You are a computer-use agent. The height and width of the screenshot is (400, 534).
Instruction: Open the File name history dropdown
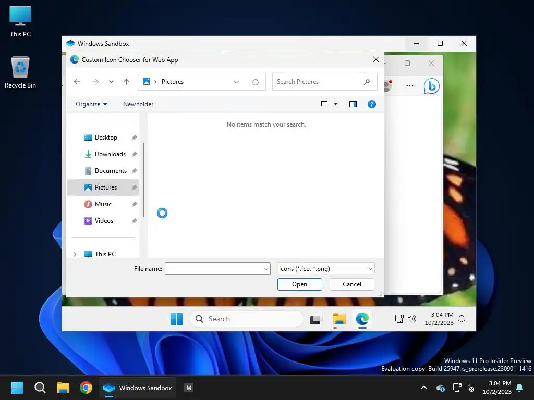(x=266, y=269)
